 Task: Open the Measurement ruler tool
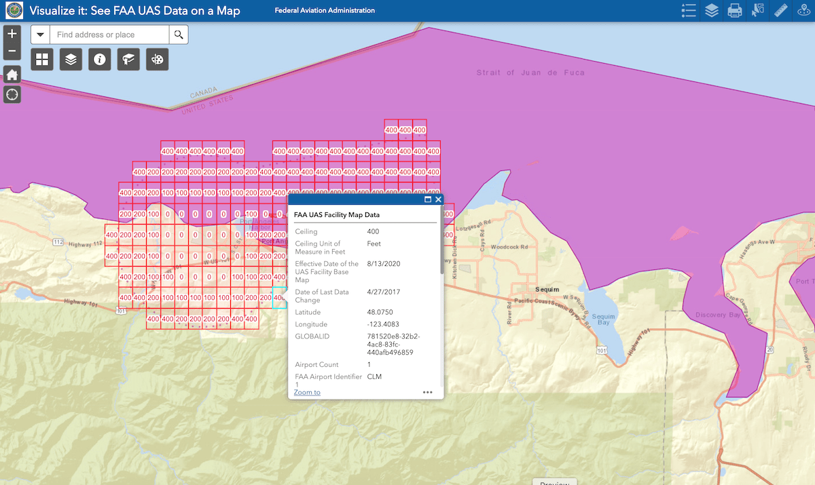coord(780,10)
